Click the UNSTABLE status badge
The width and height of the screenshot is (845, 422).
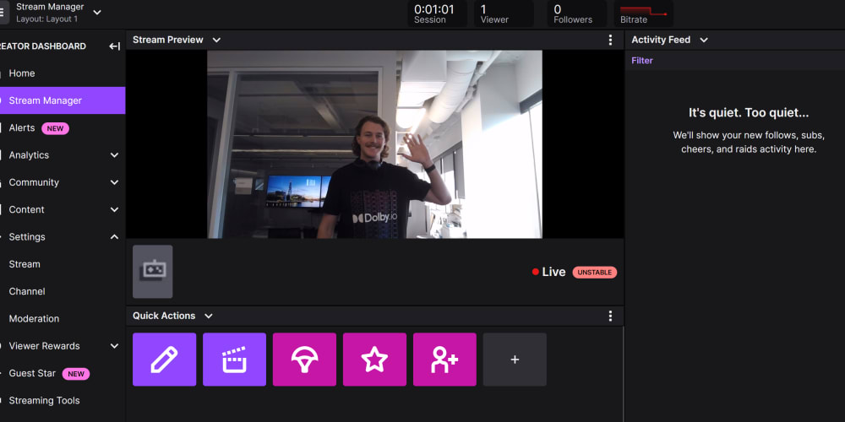594,273
